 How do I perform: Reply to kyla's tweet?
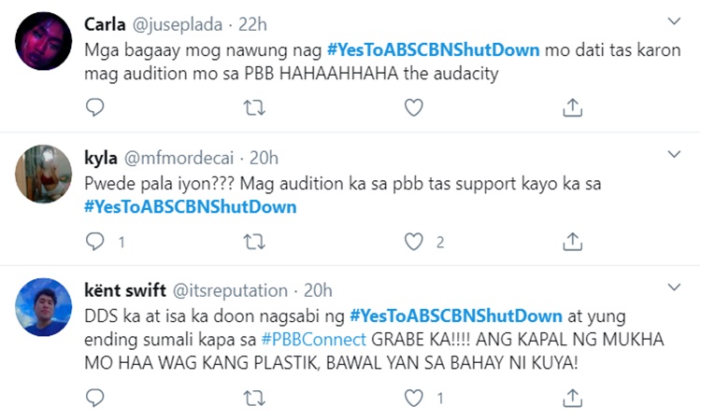pyautogui.click(x=95, y=243)
